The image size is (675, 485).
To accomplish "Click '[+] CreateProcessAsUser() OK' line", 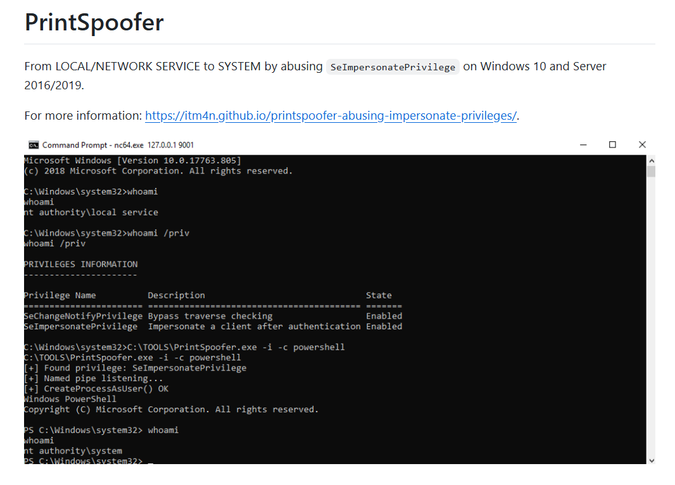I will 96,389.
